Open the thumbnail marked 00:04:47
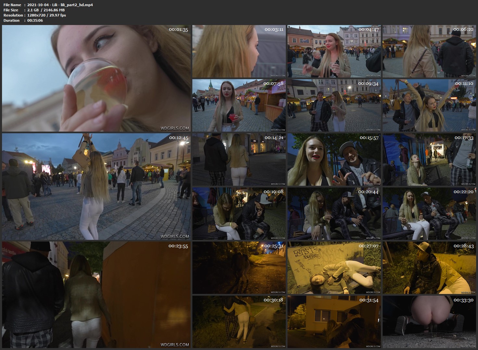The width and height of the screenshot is (478, 350). pos(334,52)
